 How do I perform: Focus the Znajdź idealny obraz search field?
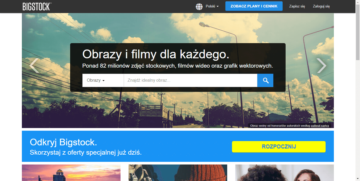click(190, 80)
